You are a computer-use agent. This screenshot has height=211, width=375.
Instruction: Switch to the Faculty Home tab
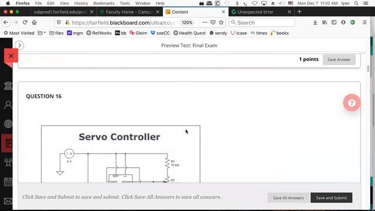click(129, 12)
